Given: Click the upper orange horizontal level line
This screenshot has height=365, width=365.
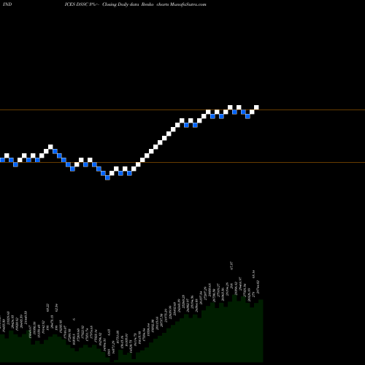Looking at the screenshot, I should pyautogui.click(x=182, y=110).
